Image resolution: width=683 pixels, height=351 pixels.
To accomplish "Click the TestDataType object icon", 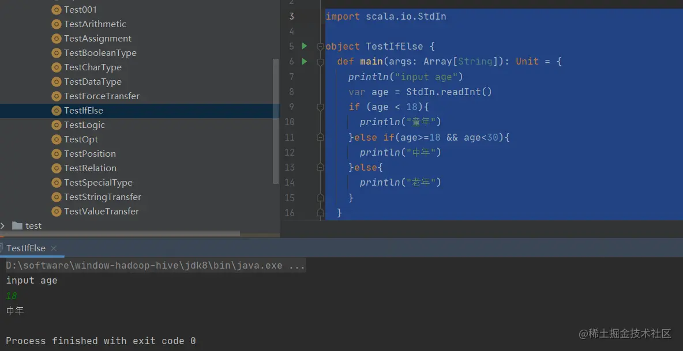I will pos(56,82).
